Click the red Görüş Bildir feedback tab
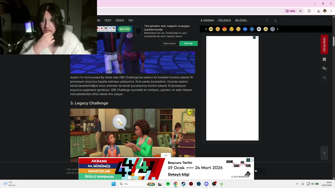 pos(324,44)
